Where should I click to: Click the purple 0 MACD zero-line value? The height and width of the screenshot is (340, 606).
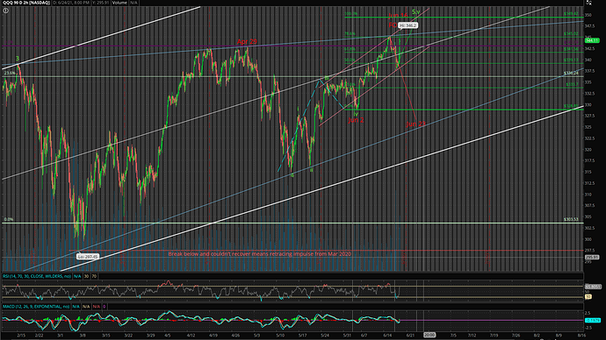click(105, 307)
